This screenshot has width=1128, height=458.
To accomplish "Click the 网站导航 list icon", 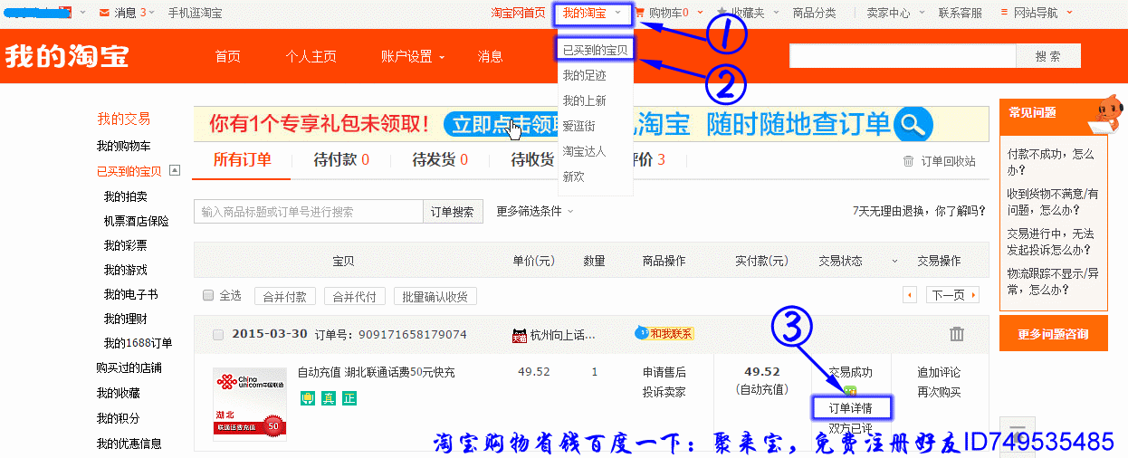I will coord(1004,13).
